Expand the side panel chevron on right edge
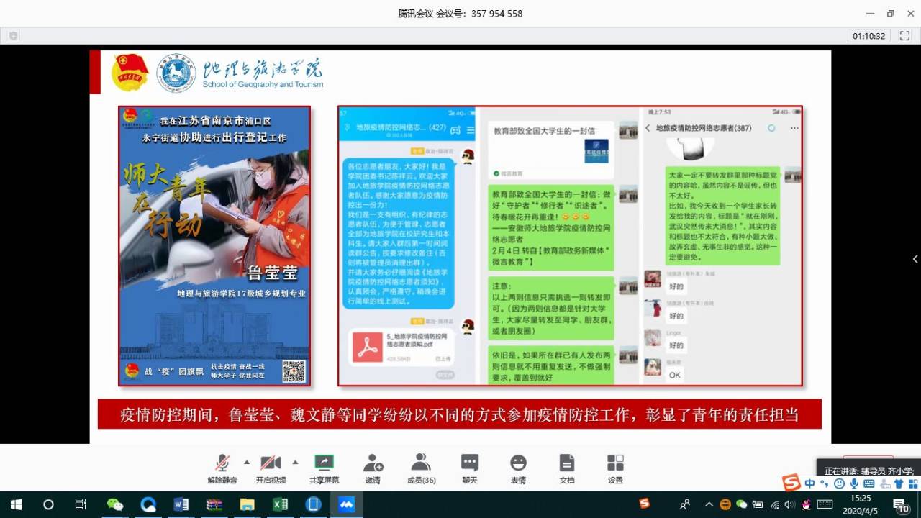This screenshot has height=518, width=921. 915,259
